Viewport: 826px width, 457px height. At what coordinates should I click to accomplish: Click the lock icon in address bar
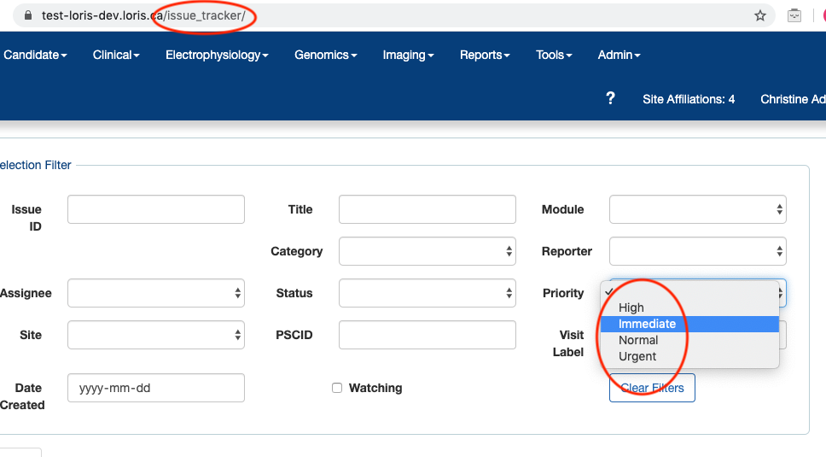pos(28,15)
